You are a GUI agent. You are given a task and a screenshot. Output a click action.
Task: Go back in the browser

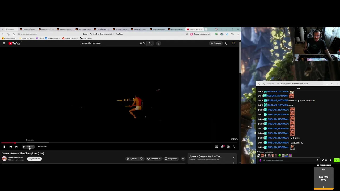point(3,34)
